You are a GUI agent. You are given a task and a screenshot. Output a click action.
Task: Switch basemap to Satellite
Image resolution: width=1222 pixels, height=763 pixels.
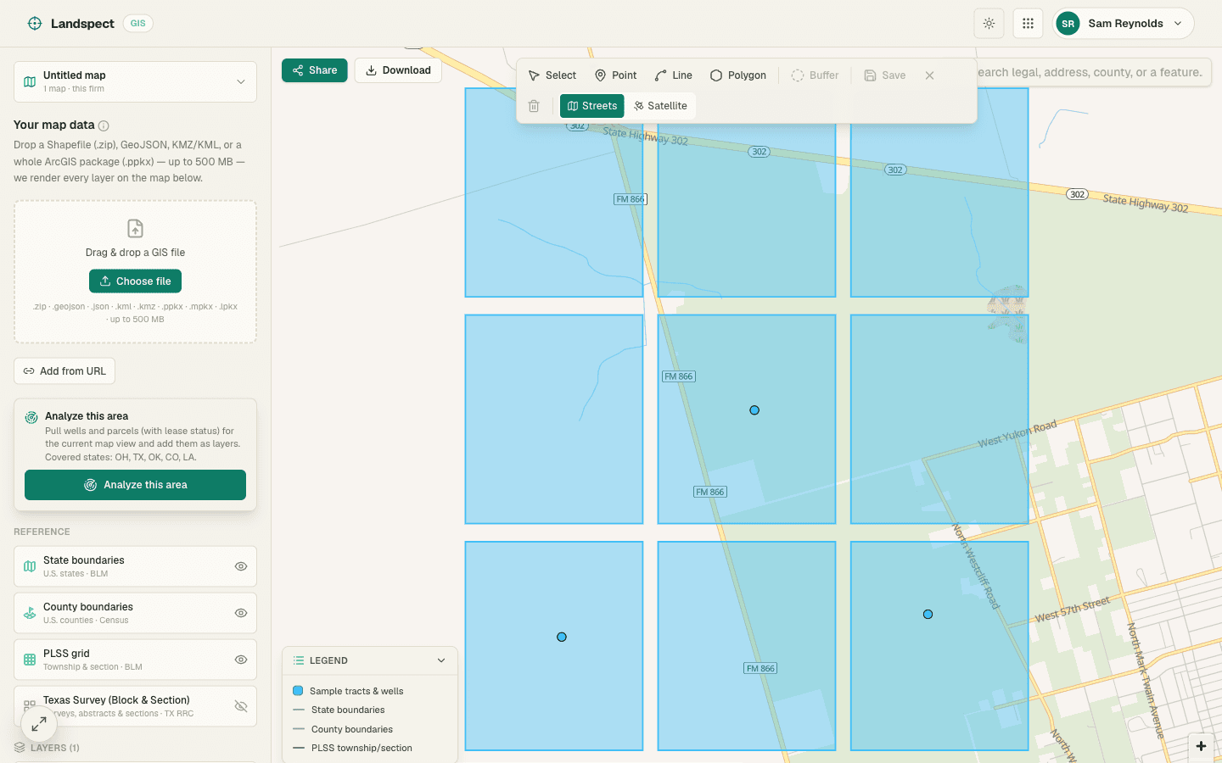coord(660,106)
